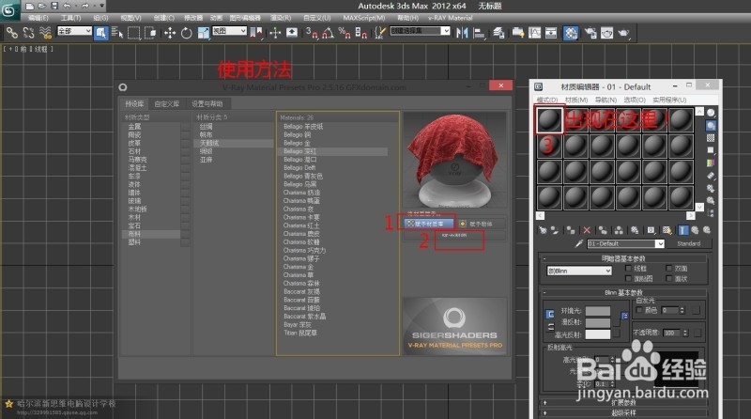Click the Select and Move tool
This screenshot has width=751, height=419.
170,32
